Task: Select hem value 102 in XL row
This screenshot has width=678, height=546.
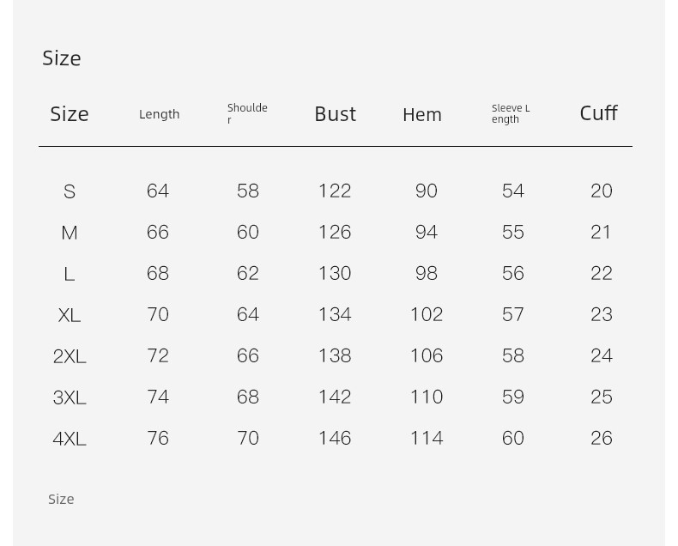Action: tap(427, 314)
